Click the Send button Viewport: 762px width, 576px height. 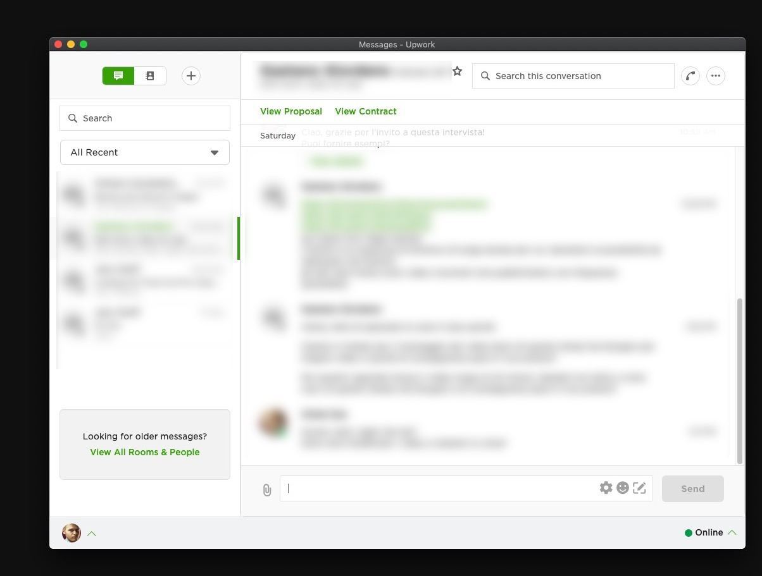pos(692,489)
